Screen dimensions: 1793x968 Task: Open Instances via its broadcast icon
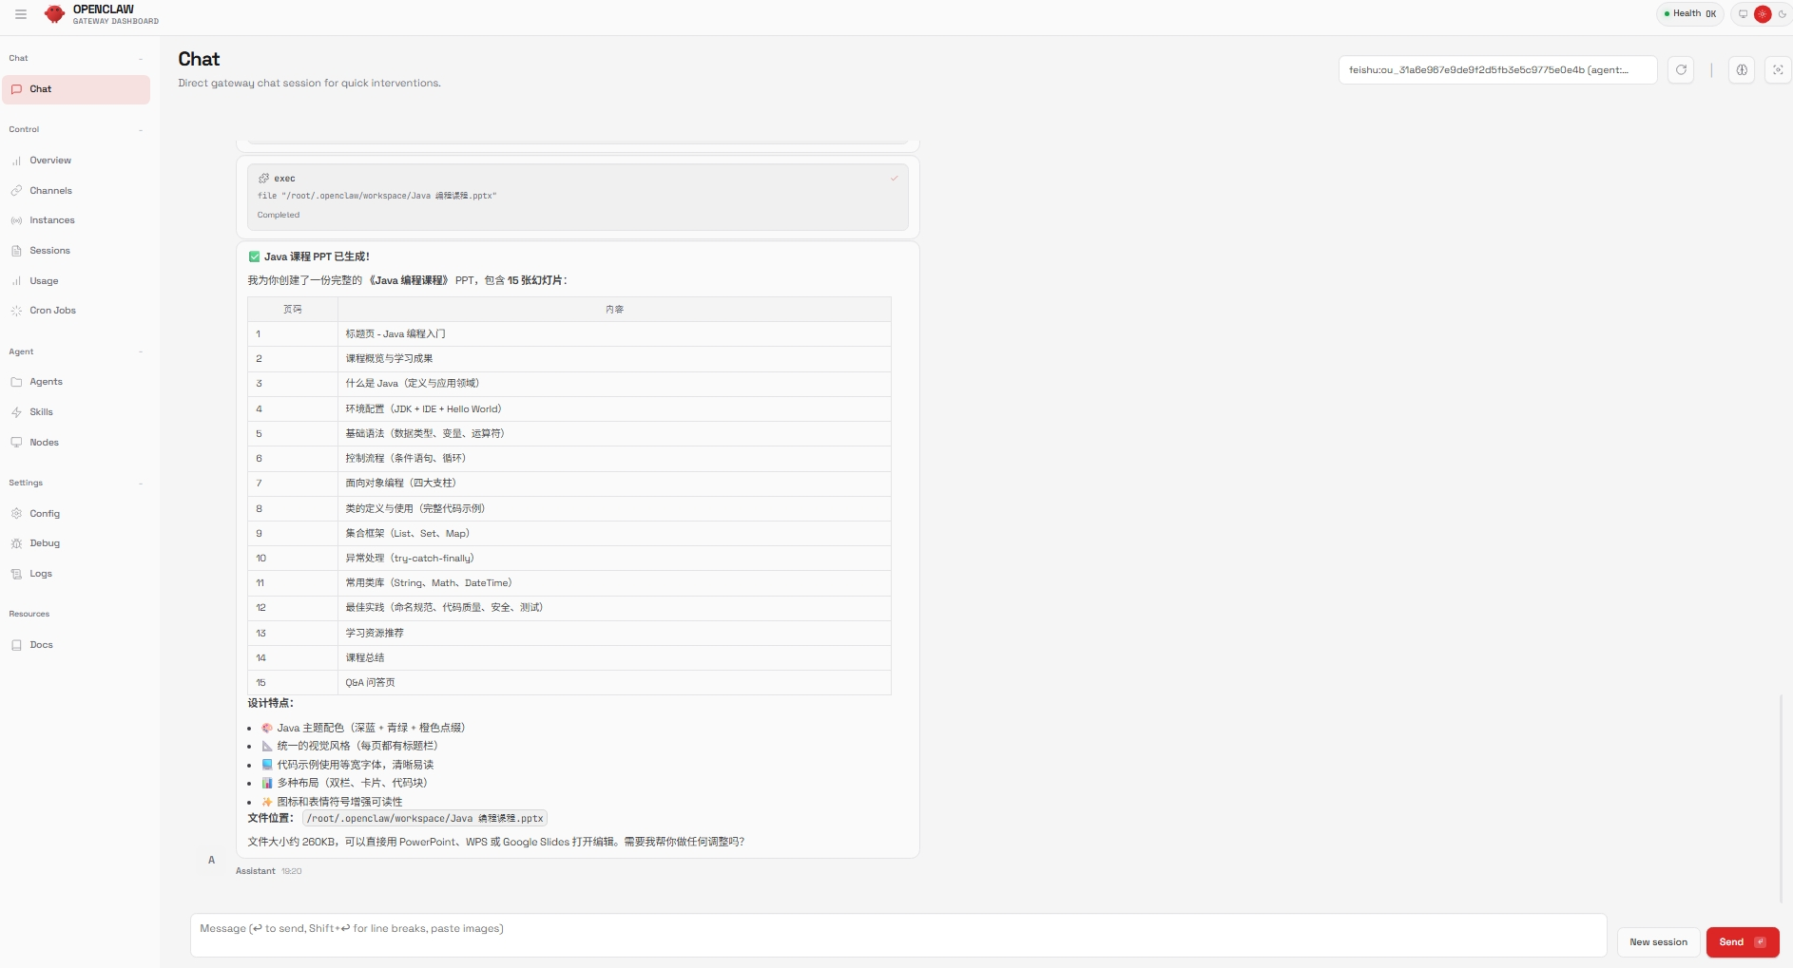tap(16, 220)
